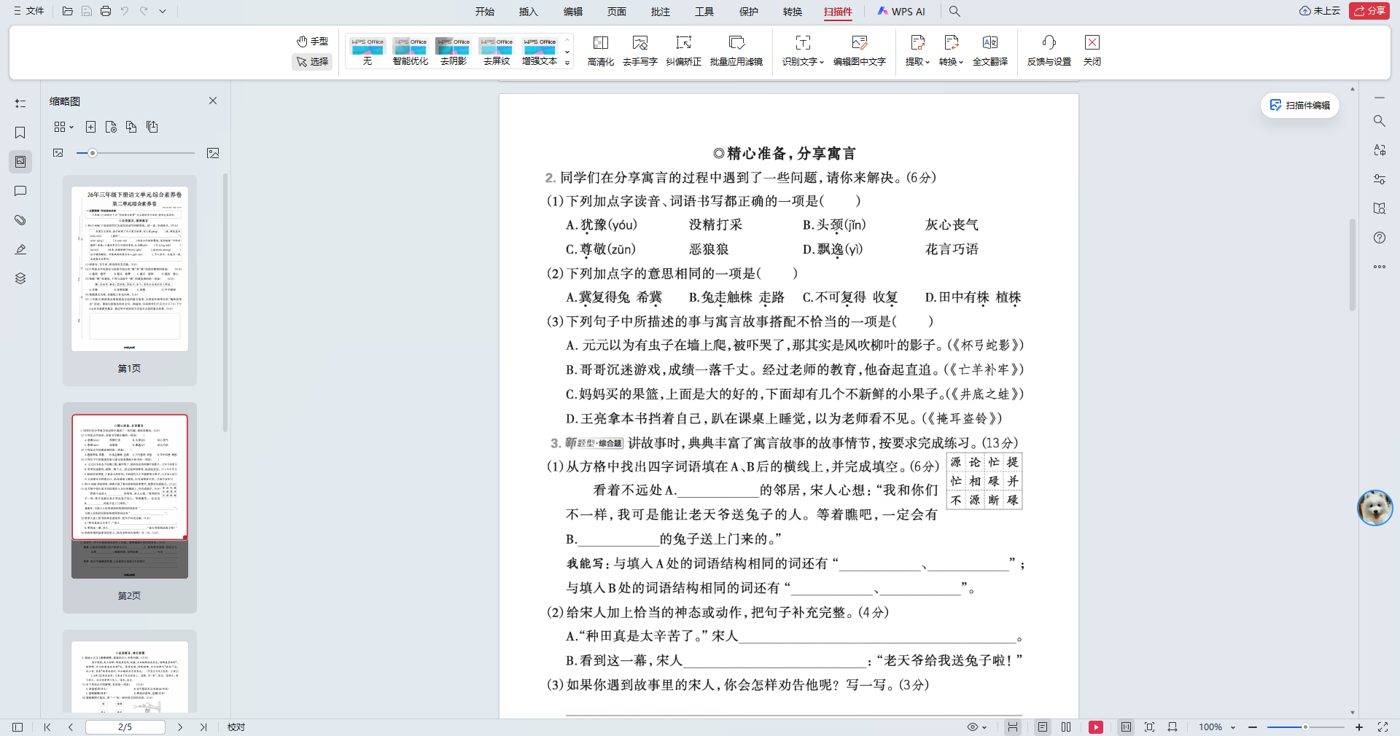
Task: Click the 分享 share button
Action: tap(1369, 11)
